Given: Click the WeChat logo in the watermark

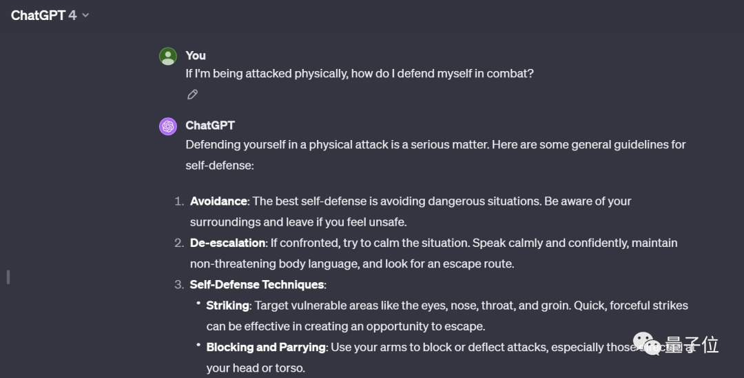Looking at the screenshot, I should click(x=646, y=343).
